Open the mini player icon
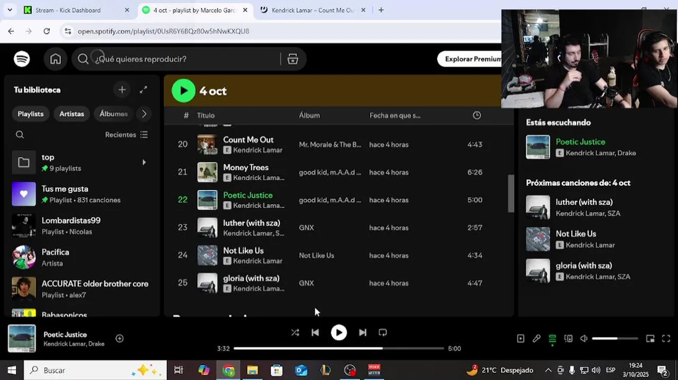Viewport: 678px width, 380px height. pyautogui.click(x=651, y=339)
